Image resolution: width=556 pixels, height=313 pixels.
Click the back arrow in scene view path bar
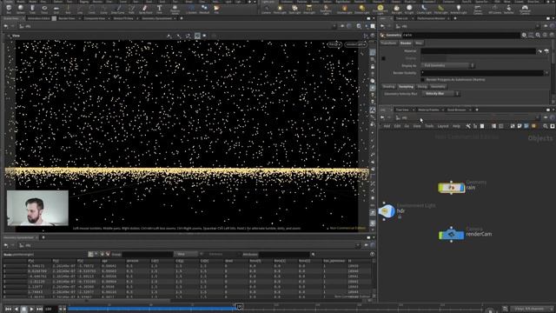6,26
